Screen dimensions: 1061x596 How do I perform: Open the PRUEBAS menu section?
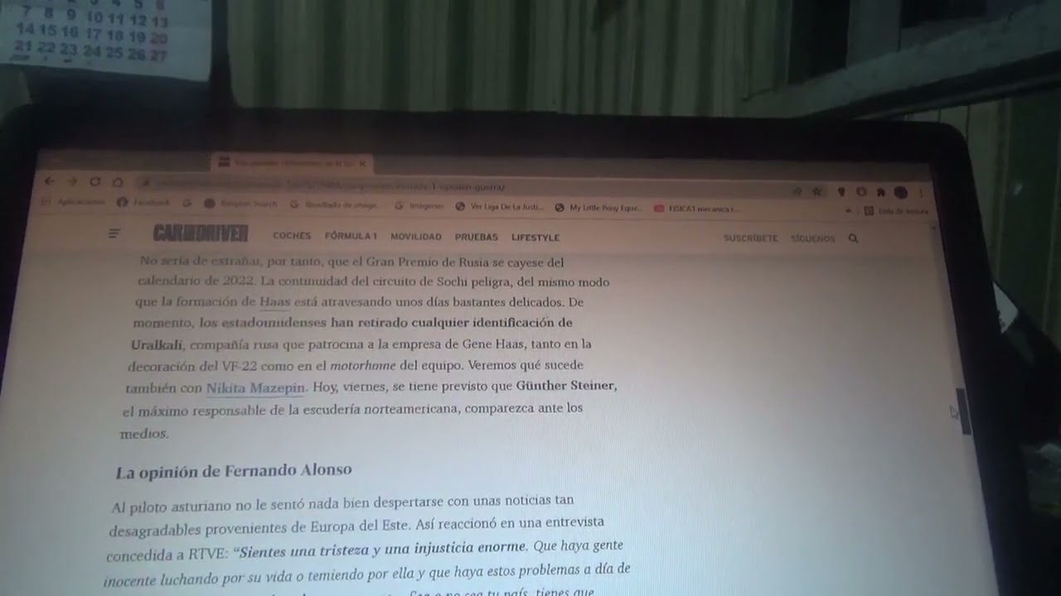[x=477, y=237]
